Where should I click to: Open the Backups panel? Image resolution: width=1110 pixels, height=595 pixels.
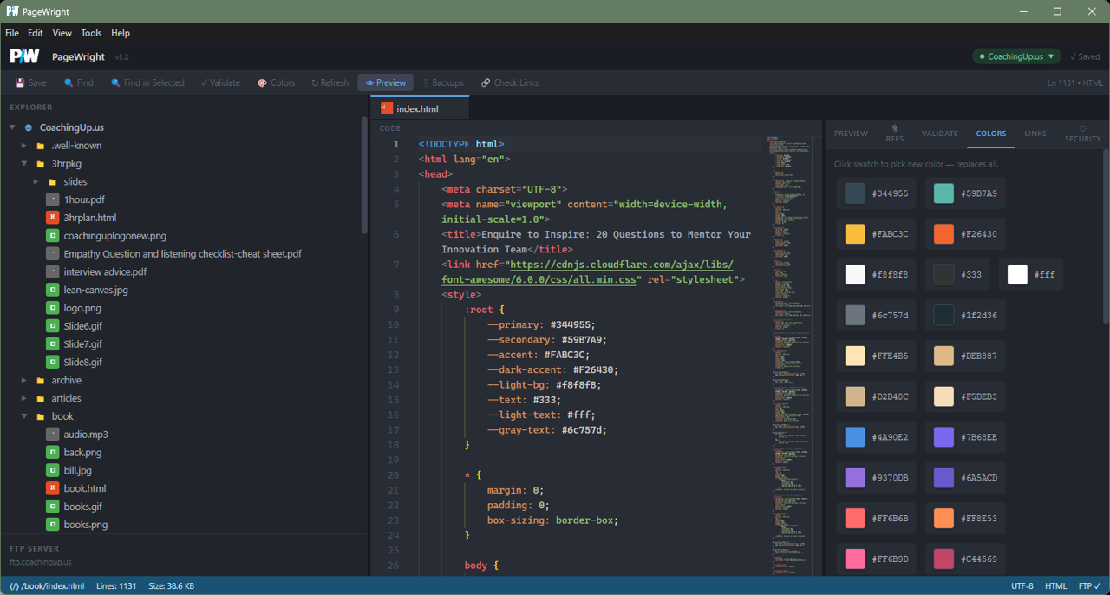pyautogui.click(x=442, y=82)
